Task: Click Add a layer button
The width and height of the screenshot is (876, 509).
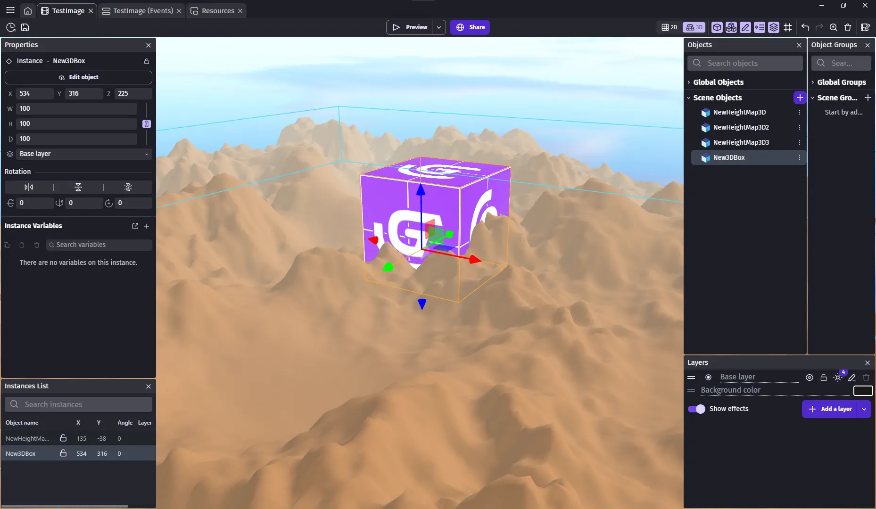Action: click(830, 409)
